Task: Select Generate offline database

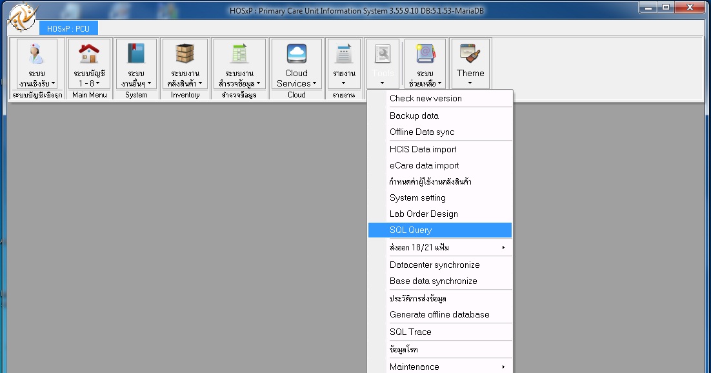Action: [440, 314]
